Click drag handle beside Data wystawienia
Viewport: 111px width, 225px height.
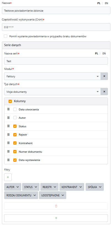coord(8,160)
